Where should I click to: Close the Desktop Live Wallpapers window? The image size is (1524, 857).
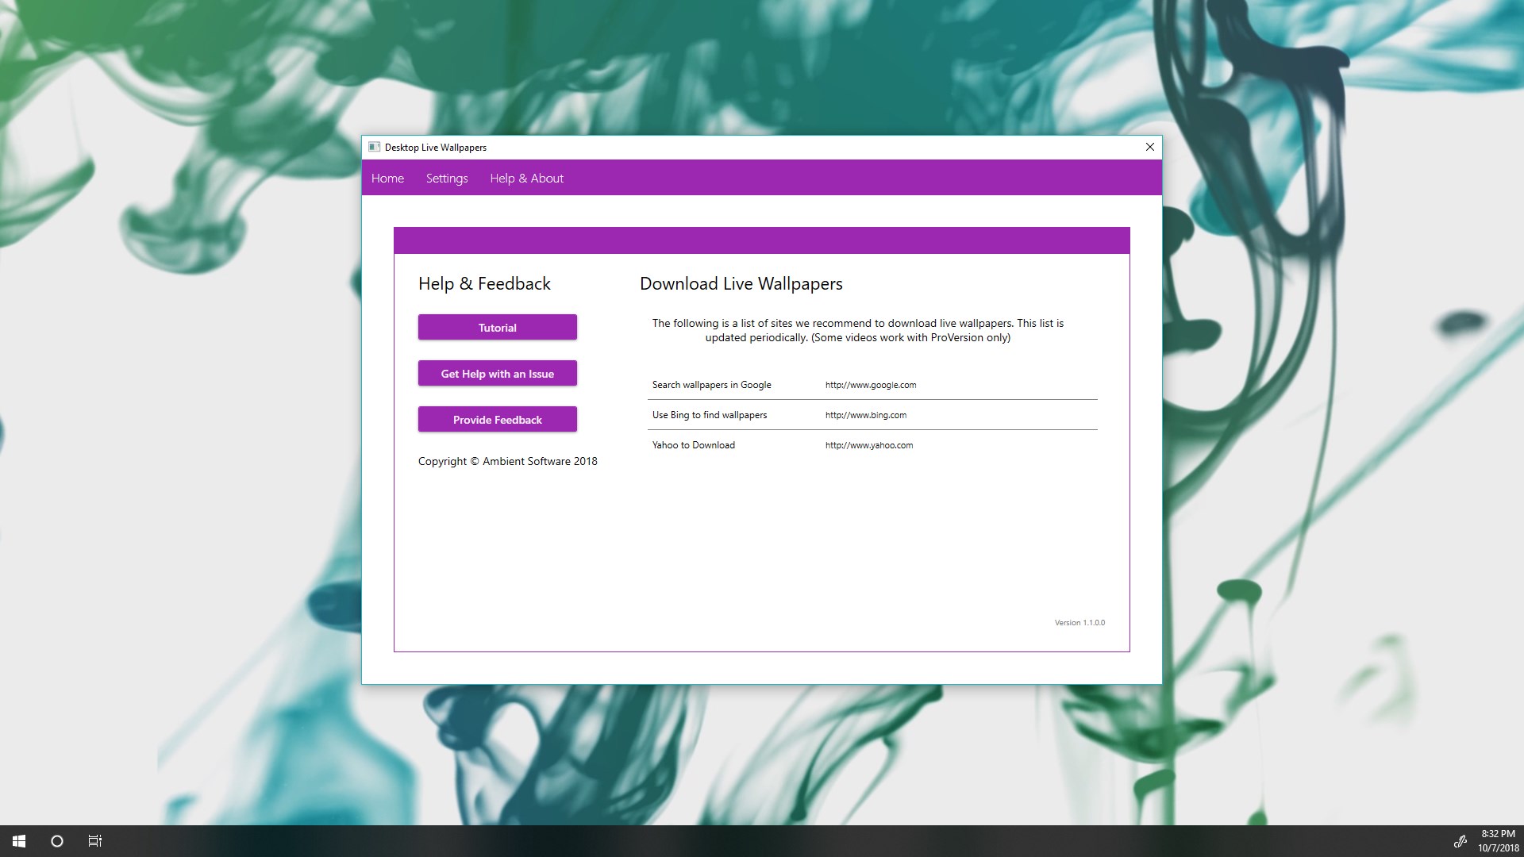coord(1149,147)
